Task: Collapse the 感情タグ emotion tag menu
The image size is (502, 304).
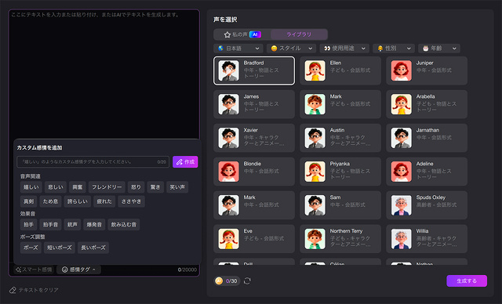Action: pos(78,270)
